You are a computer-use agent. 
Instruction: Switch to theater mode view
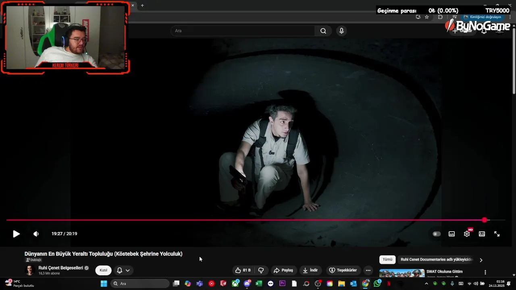482,234
